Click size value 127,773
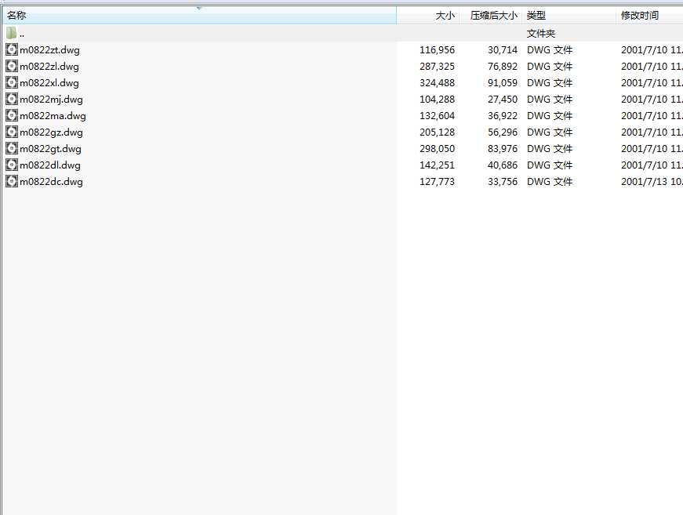The image size is (683, 515). click(437, 182)
